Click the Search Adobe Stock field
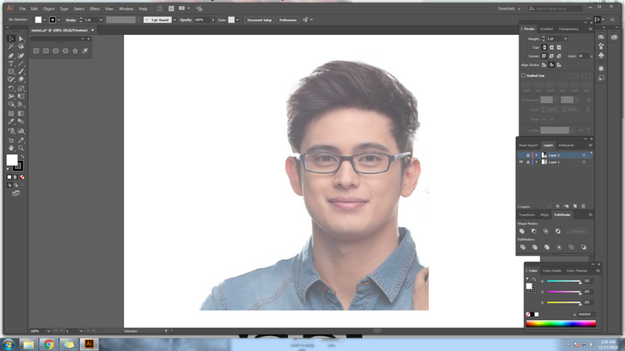 (556, 8)
